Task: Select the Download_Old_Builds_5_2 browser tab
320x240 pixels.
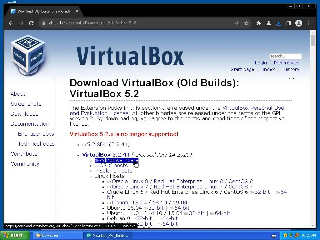Action: (44, 12)
